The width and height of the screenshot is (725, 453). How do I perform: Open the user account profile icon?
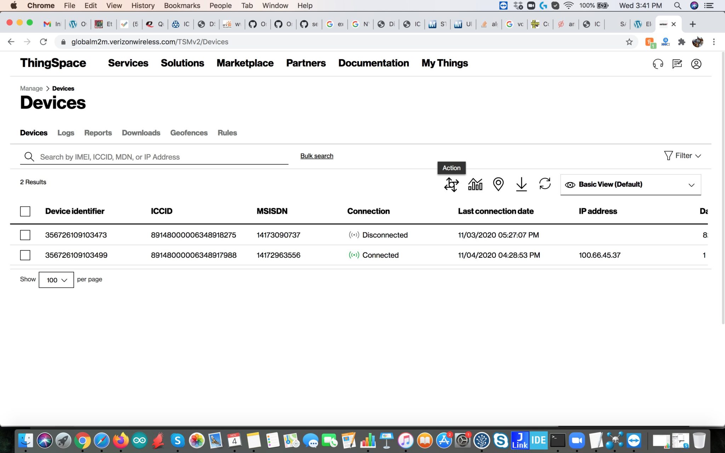click(x=696, y=64)
